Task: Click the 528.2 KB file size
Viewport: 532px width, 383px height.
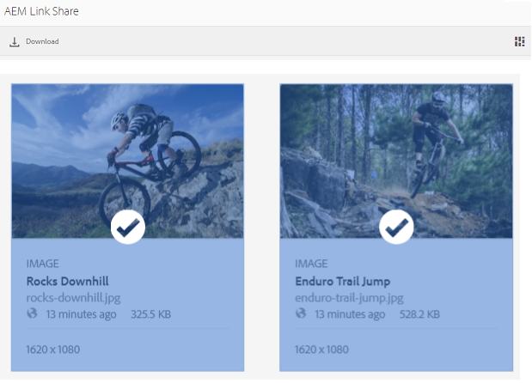Action: tap(419, 314)
